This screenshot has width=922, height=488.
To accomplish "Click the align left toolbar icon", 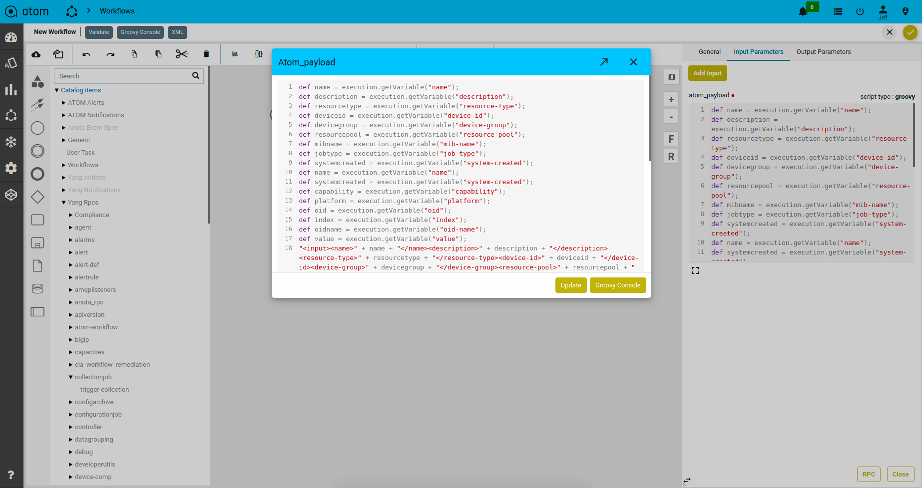I will tap(234, 54).
